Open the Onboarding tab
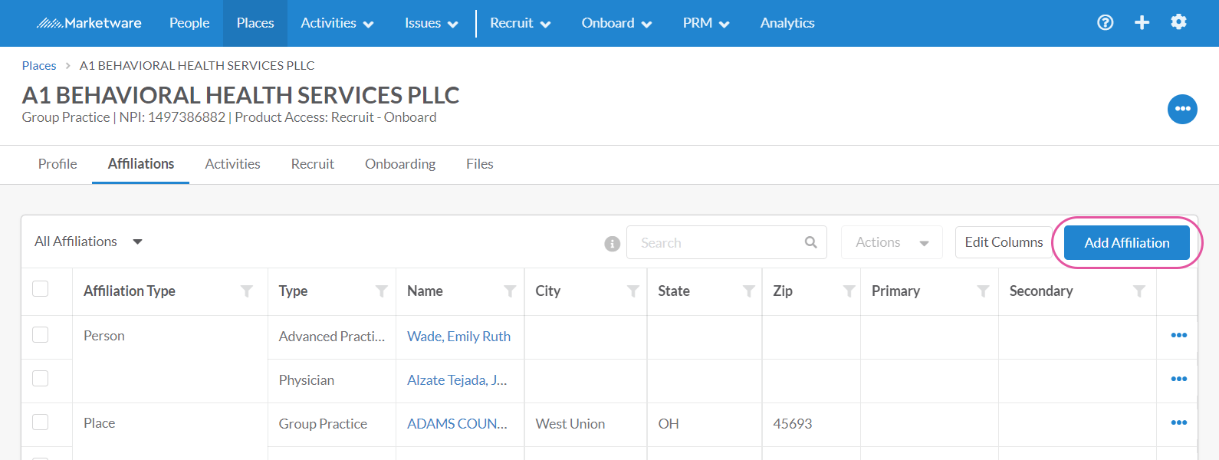Image resolution: width=1219 pixels, height=460 pixels. pos(400,164)
